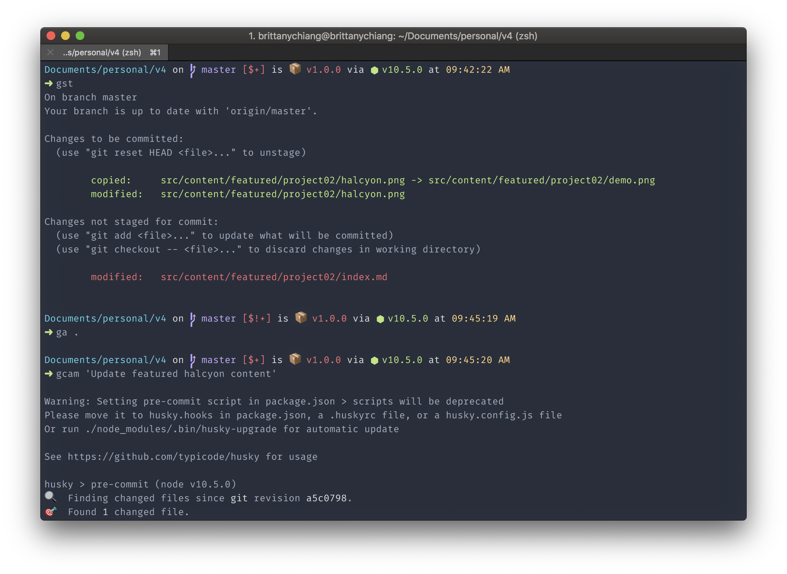Image resolution: width=787 pixels, height=574 pixels.
Task: Click the dart target emoji beside Found 1 changed file
Action: [x=50, y=511]
